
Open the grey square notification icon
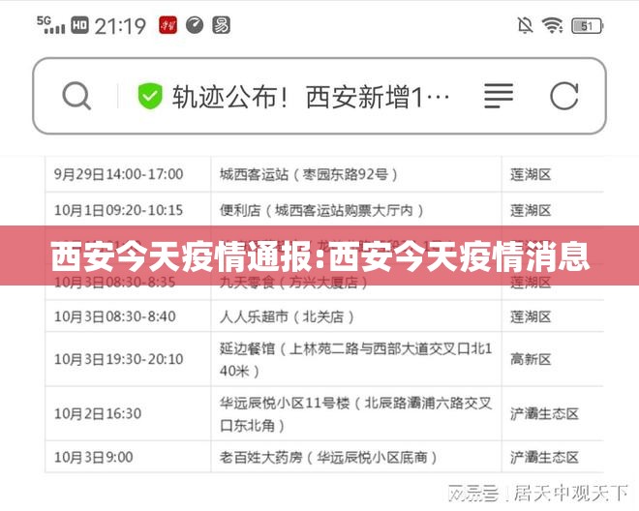222,25
